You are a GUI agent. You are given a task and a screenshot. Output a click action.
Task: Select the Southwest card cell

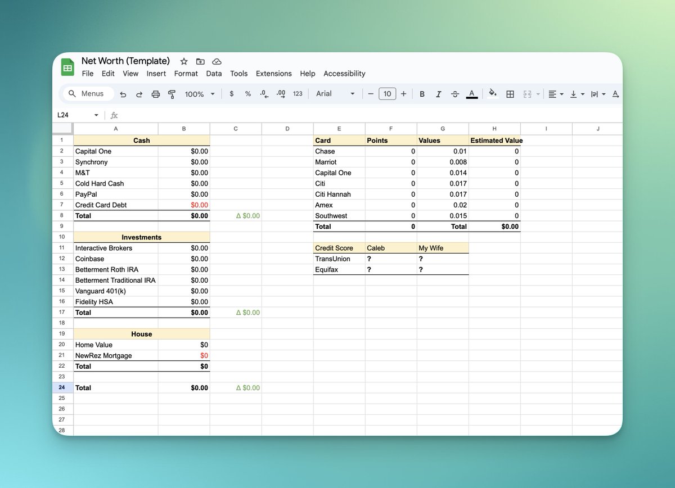click(339, 216)
